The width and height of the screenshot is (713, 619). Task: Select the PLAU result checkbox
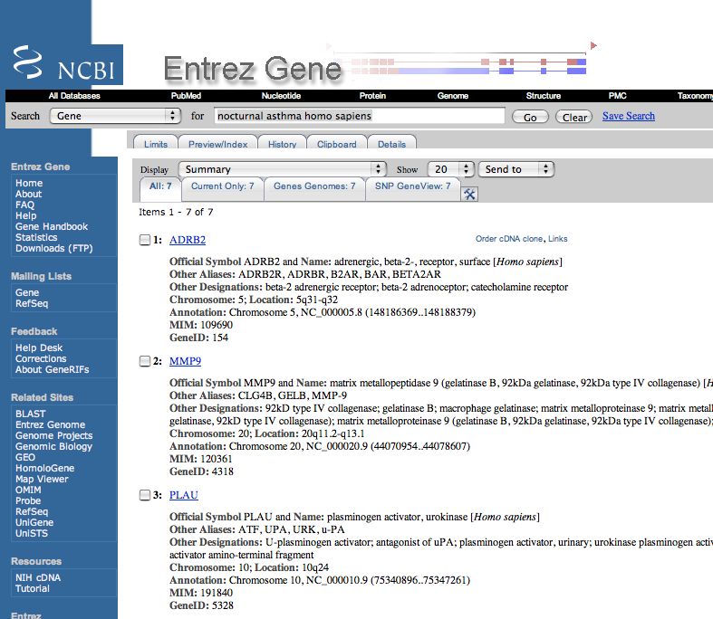[x=145, y=495]
